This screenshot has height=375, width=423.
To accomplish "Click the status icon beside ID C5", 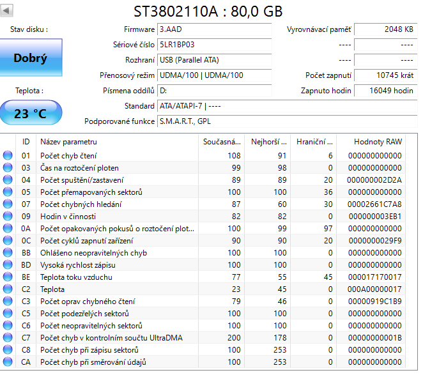I will tap(8, 314).
